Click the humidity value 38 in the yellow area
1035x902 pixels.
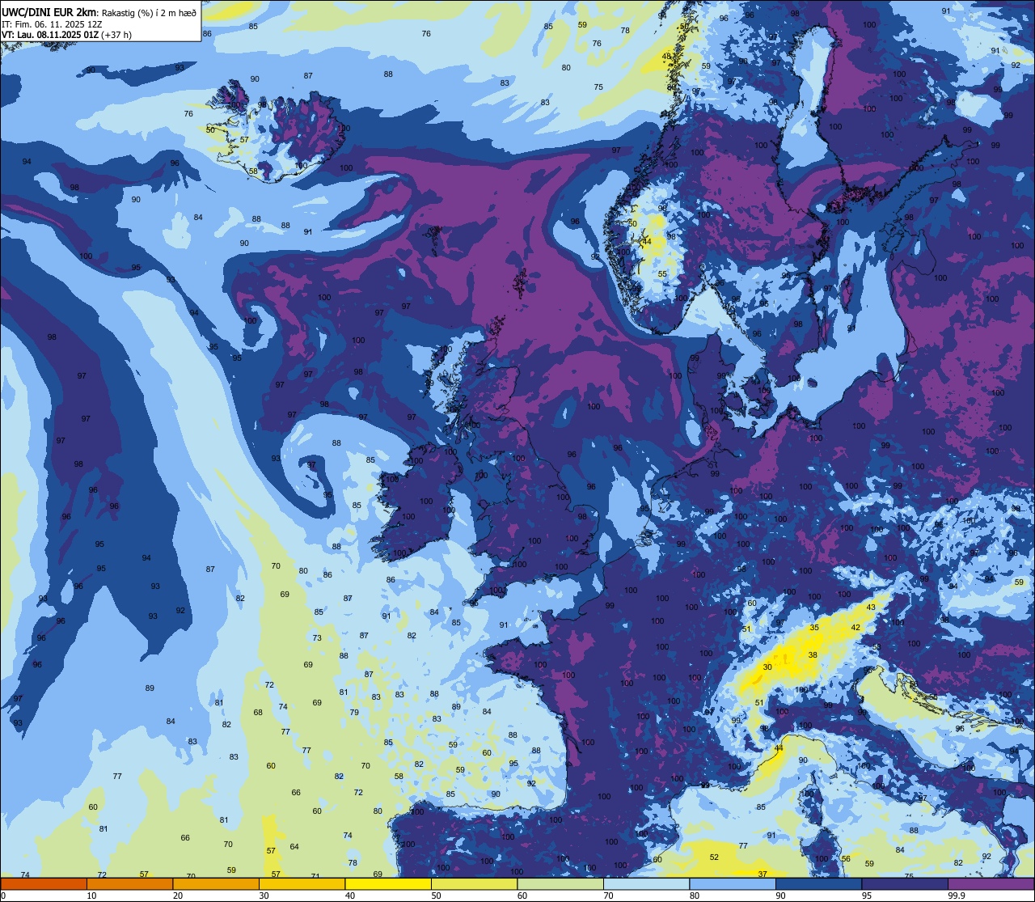(813, 654)
